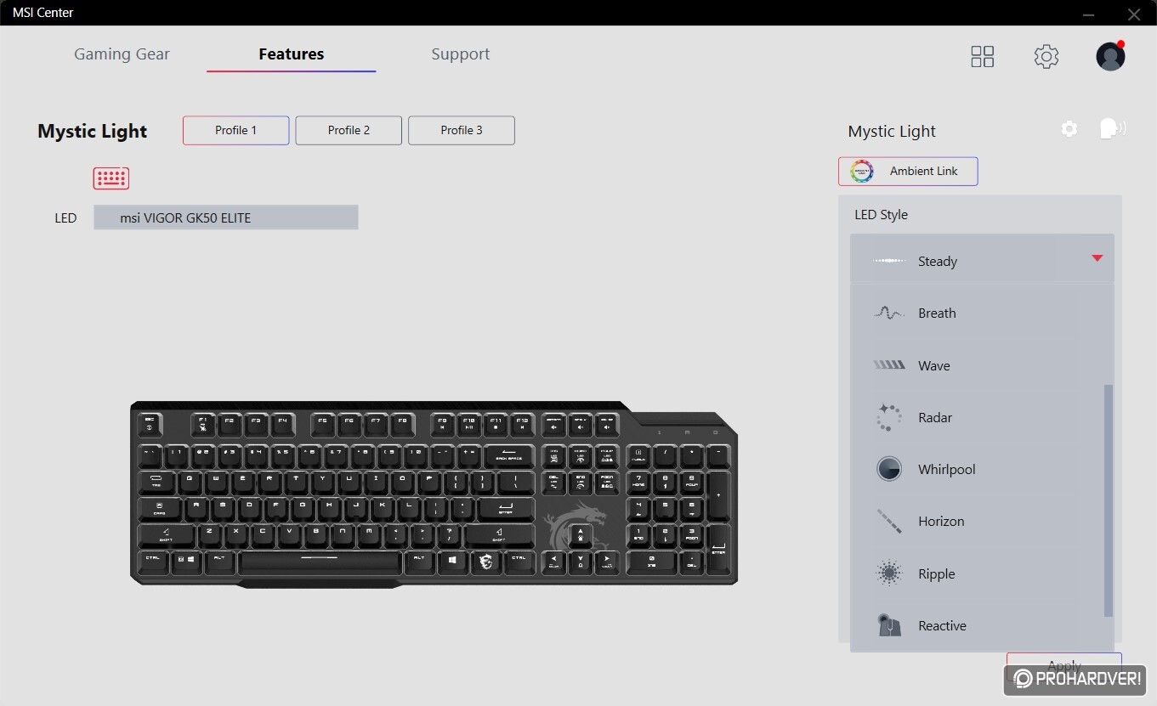This screenshot has width=1157, height=706.
Task: Expand the LED Style dropdown arrow
Action: pos(1097,257)
